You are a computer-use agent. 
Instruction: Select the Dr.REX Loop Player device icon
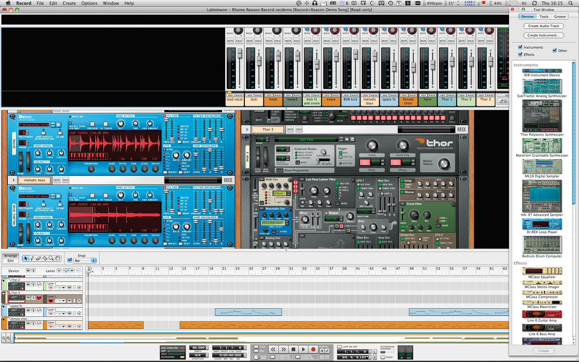[x=542, y=224]
